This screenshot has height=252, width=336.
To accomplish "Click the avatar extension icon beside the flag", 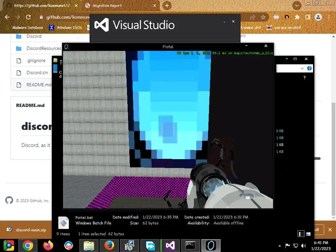I will click(x=287, y=17).
